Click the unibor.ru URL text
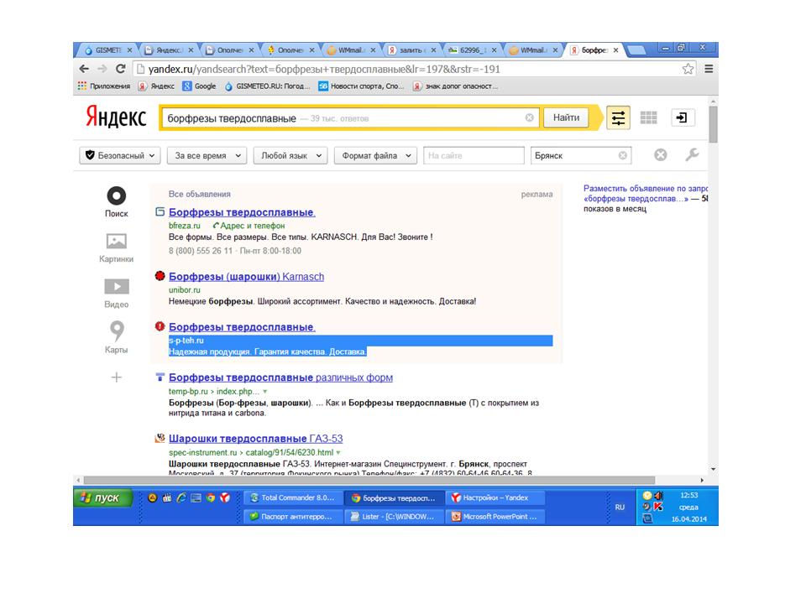Screen dimensions: 806x604 point(185,289)
